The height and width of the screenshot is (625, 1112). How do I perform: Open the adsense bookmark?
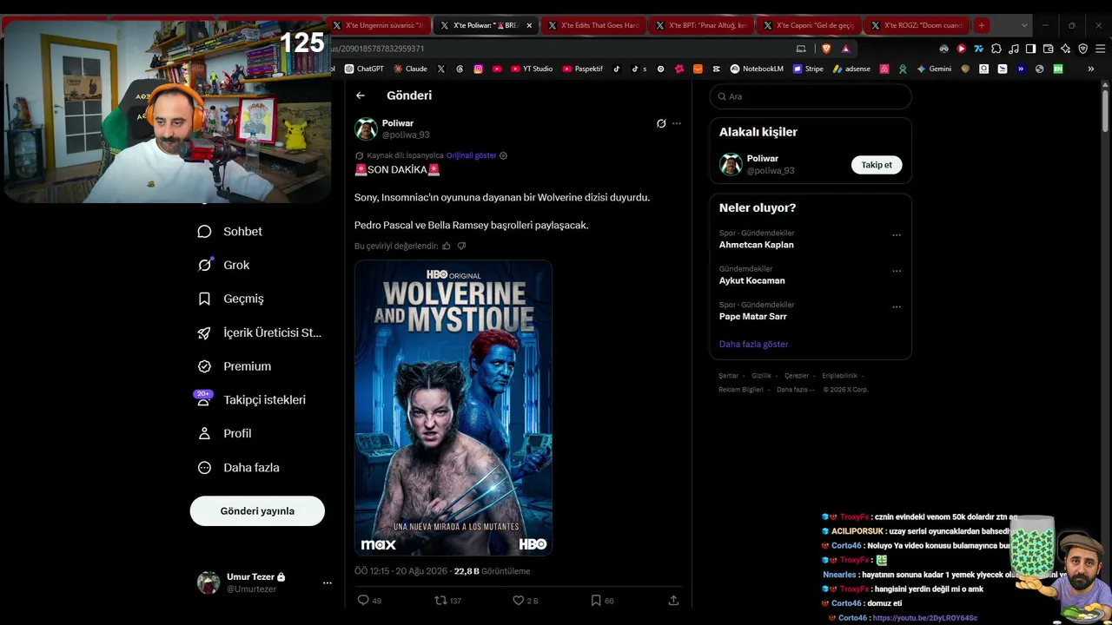coord(851,69)
